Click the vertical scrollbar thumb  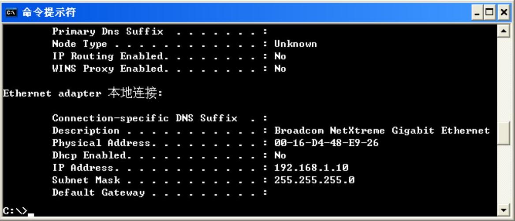(504, 133)
